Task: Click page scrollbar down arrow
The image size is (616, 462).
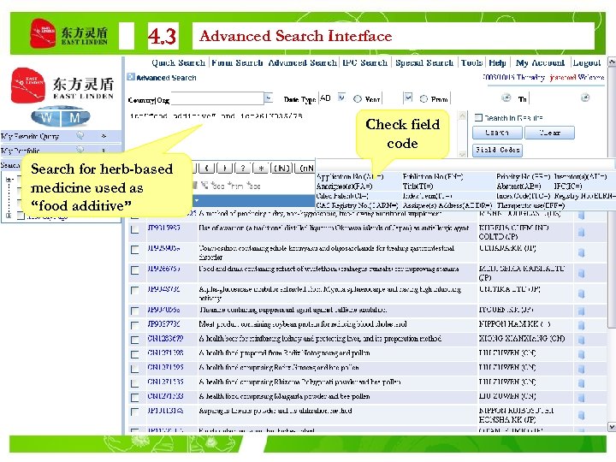Action: [x=611, y=427]
